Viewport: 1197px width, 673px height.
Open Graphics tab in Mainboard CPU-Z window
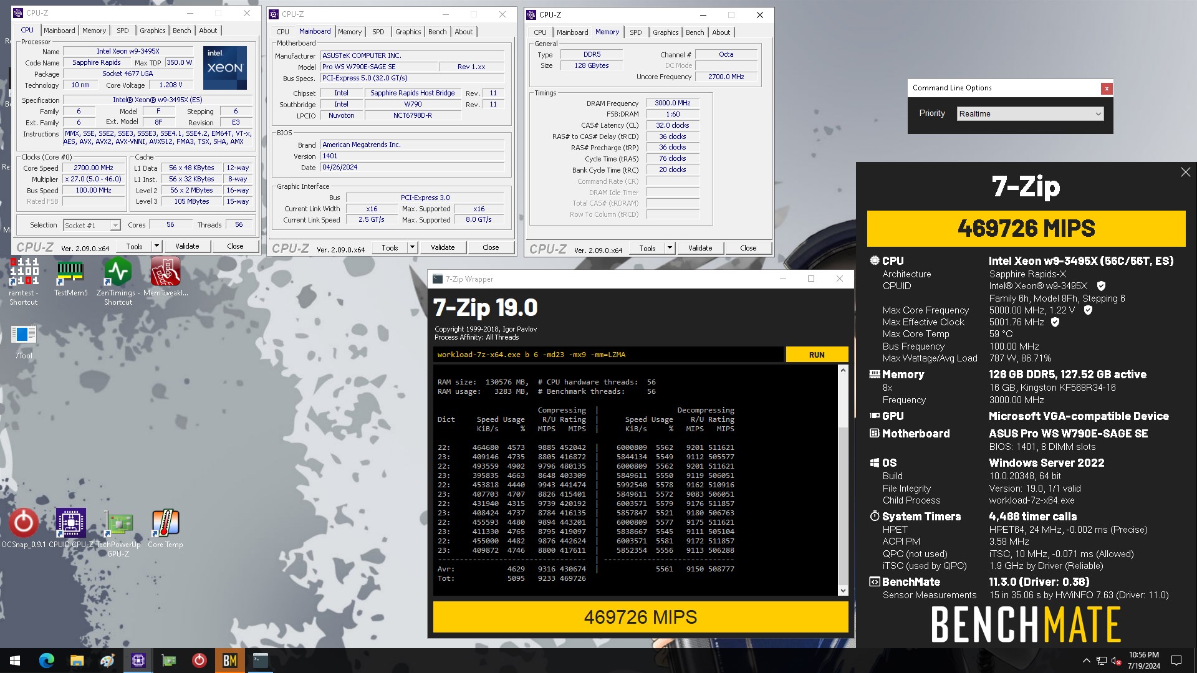pyautogui.click(x=408, y=32)
